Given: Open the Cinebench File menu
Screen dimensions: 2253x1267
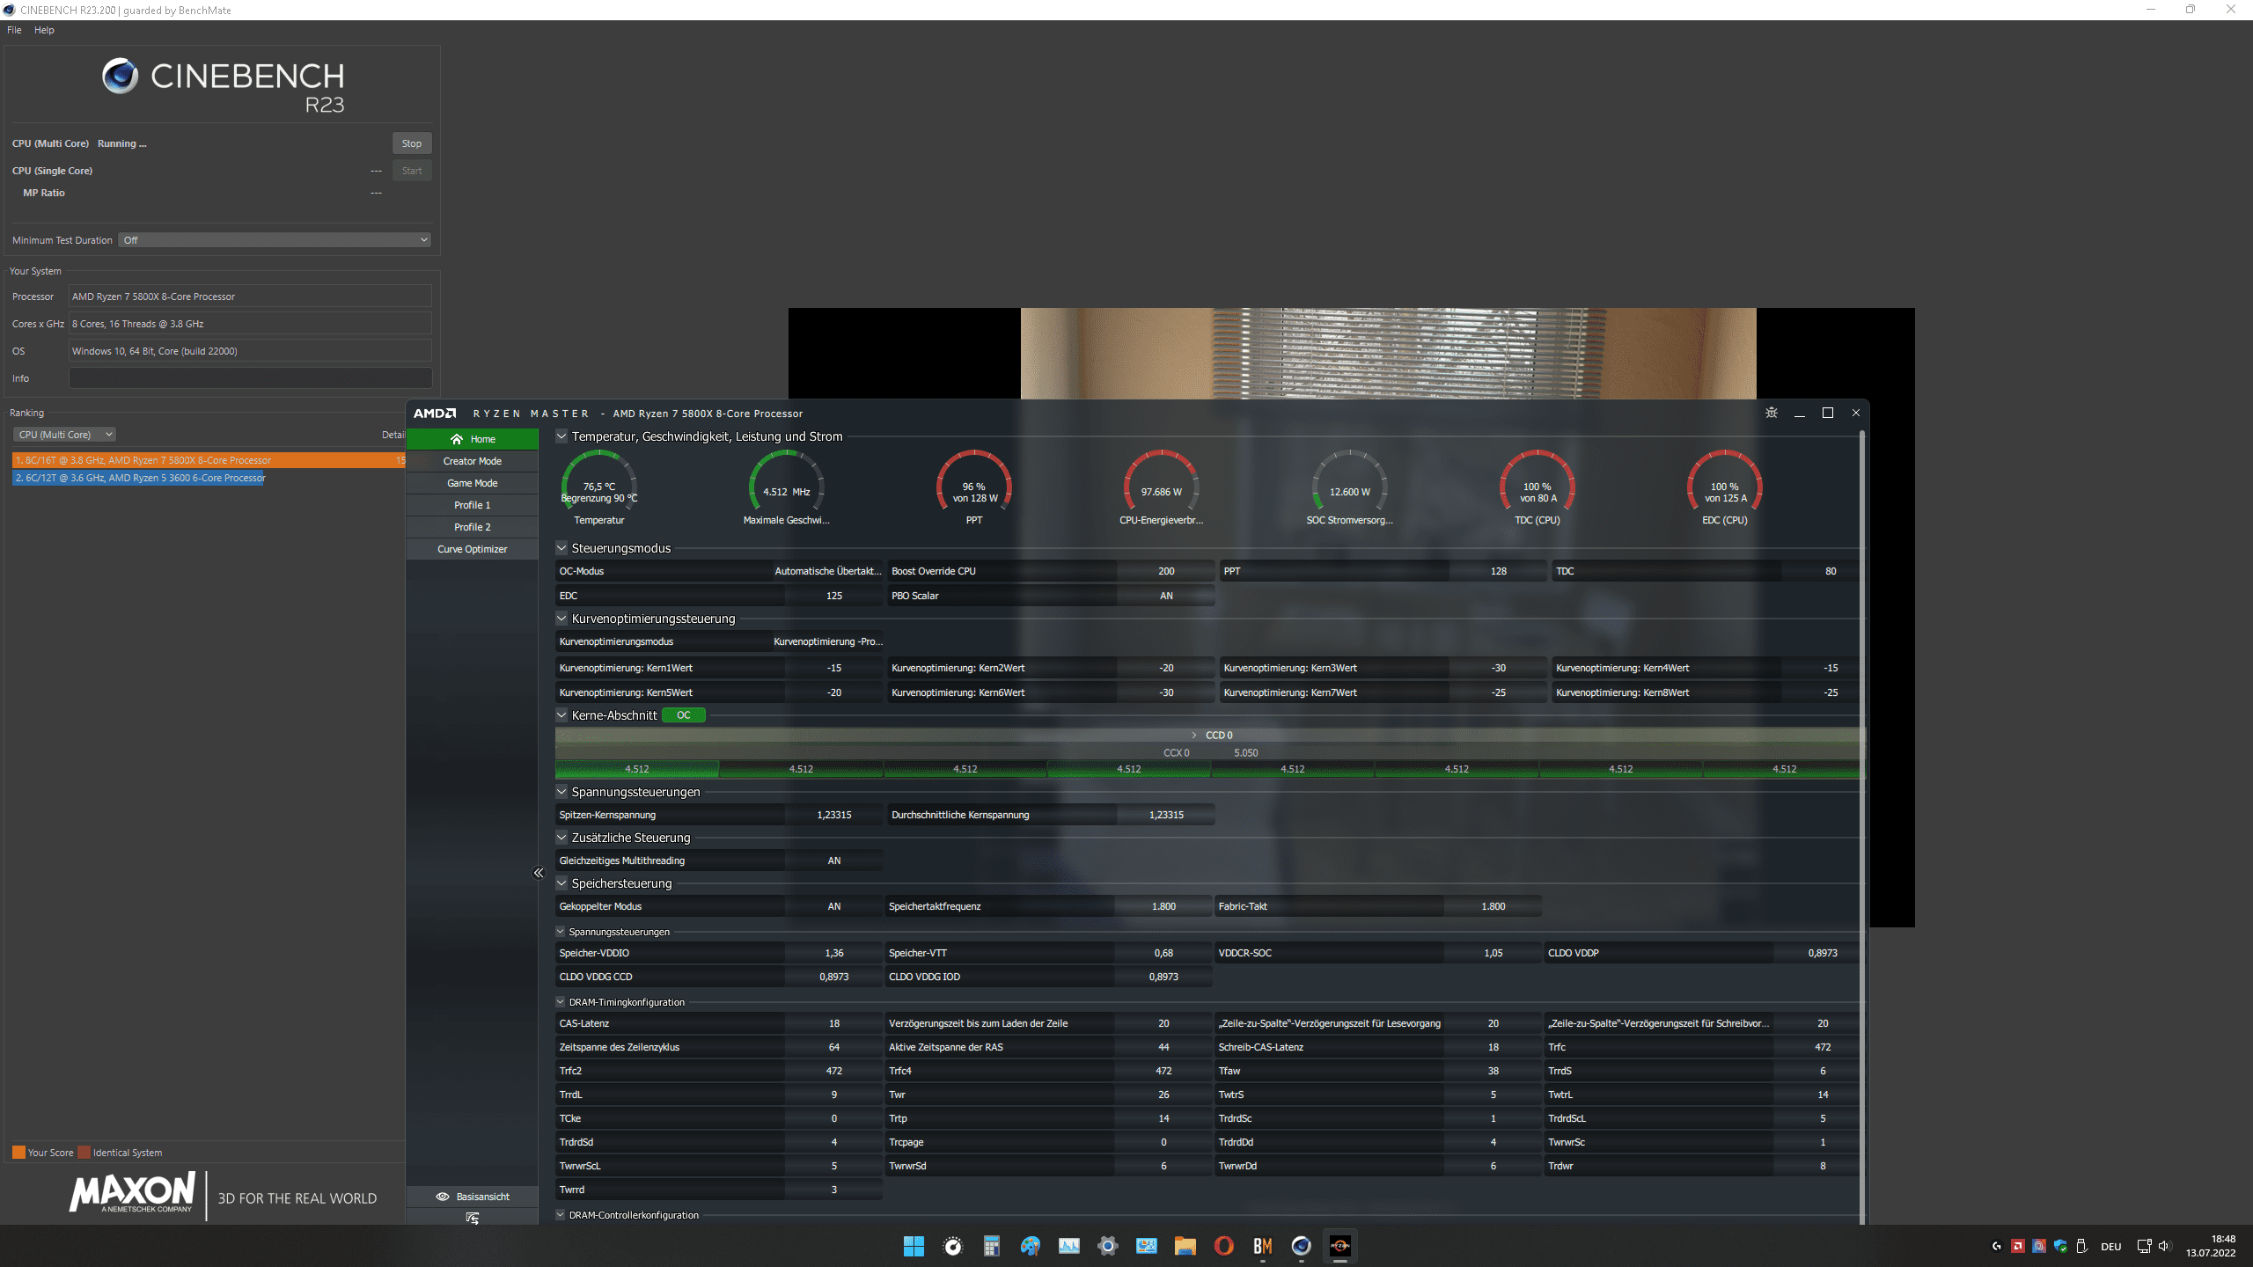Looking at the screenshot, I should coord(14,30).
